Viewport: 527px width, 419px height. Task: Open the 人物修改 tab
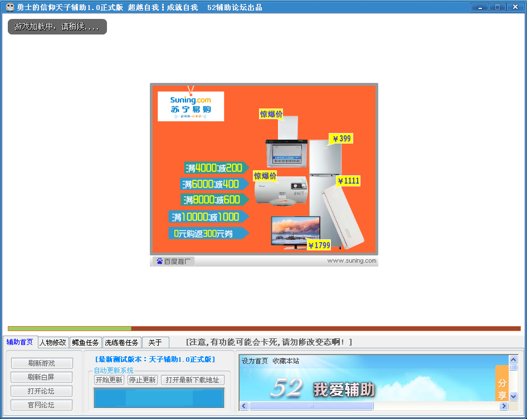click(x=53, y=342)
